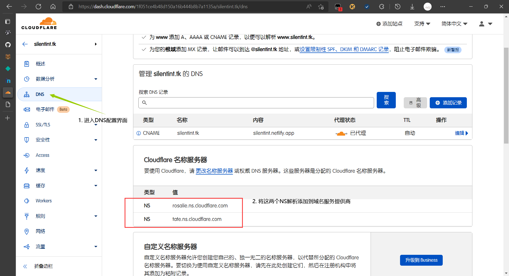
Task: Open the browser Extensions puzzle icon
Action: 381,7
